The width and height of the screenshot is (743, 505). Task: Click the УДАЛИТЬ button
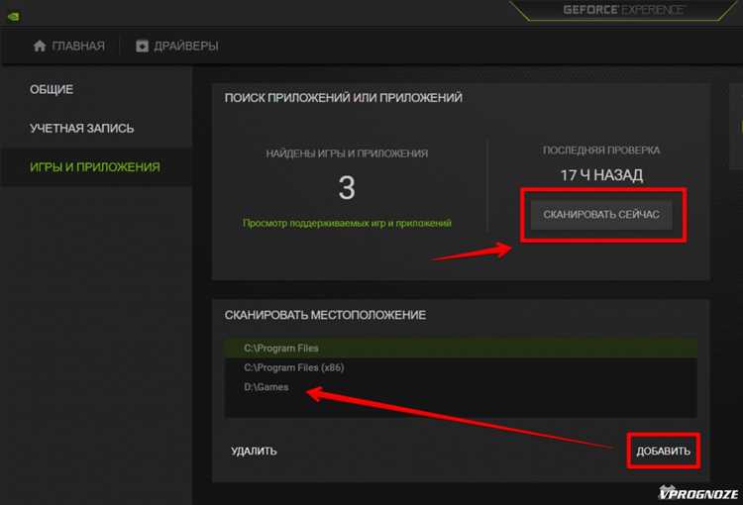[x=254, y=451]
